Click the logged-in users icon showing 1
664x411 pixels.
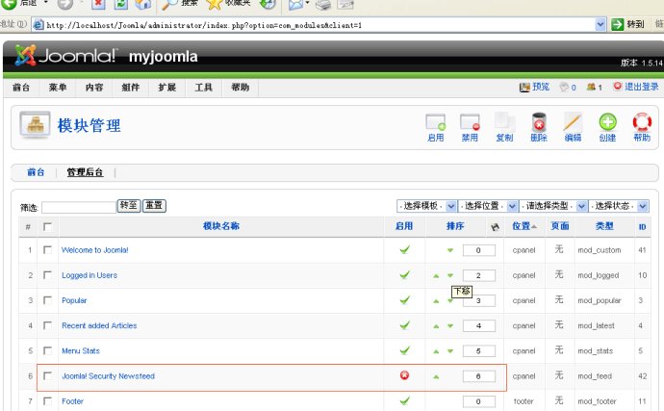(594, 87)
